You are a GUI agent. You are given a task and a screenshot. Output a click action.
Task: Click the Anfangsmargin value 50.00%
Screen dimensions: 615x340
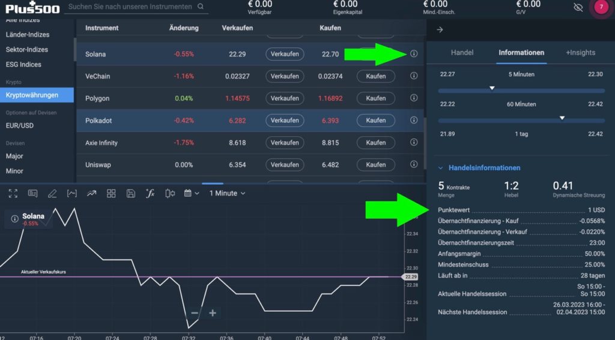click(595, 254)
